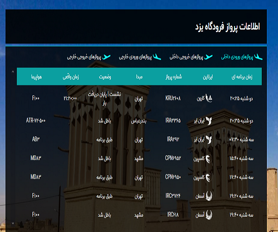Click aircraft F100 in KRU2608 row

click(36, 98)
